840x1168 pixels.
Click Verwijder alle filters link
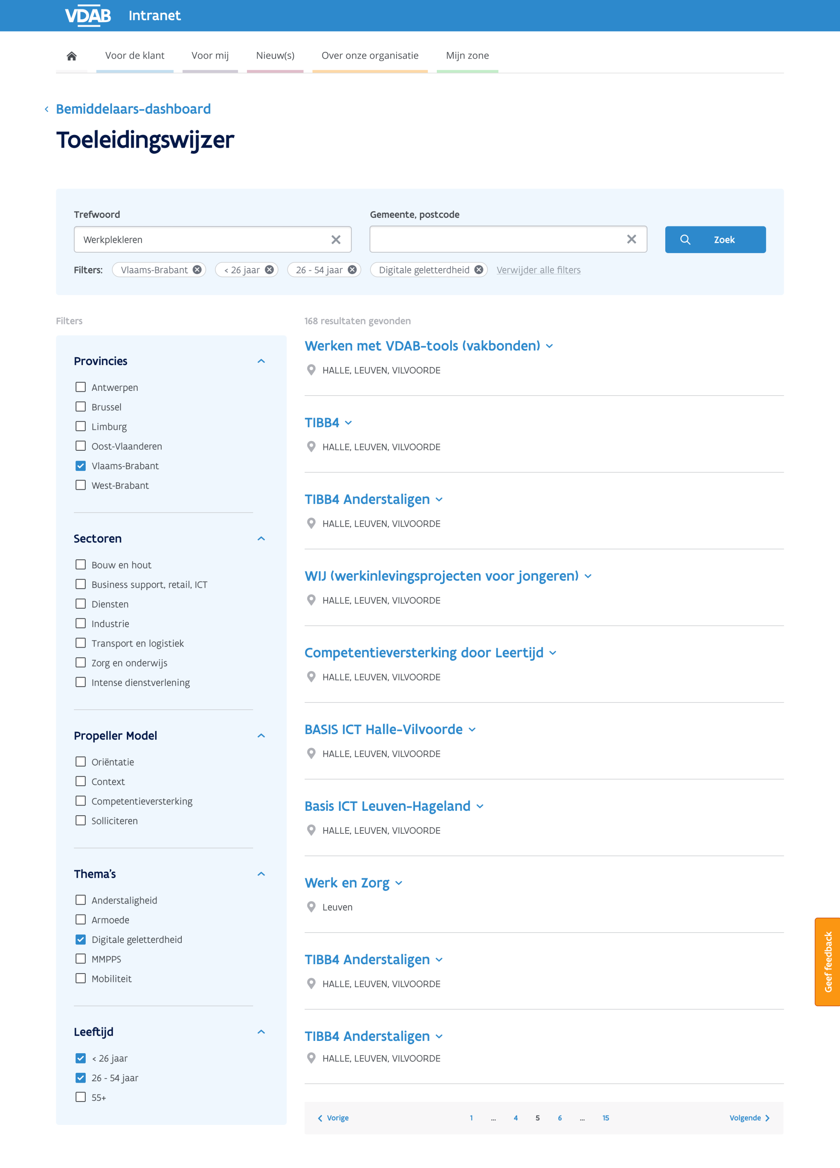[x=538, y=270]
